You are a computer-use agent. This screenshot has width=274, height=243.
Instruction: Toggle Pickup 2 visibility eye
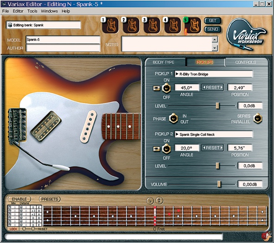click(x=156, y=149)
